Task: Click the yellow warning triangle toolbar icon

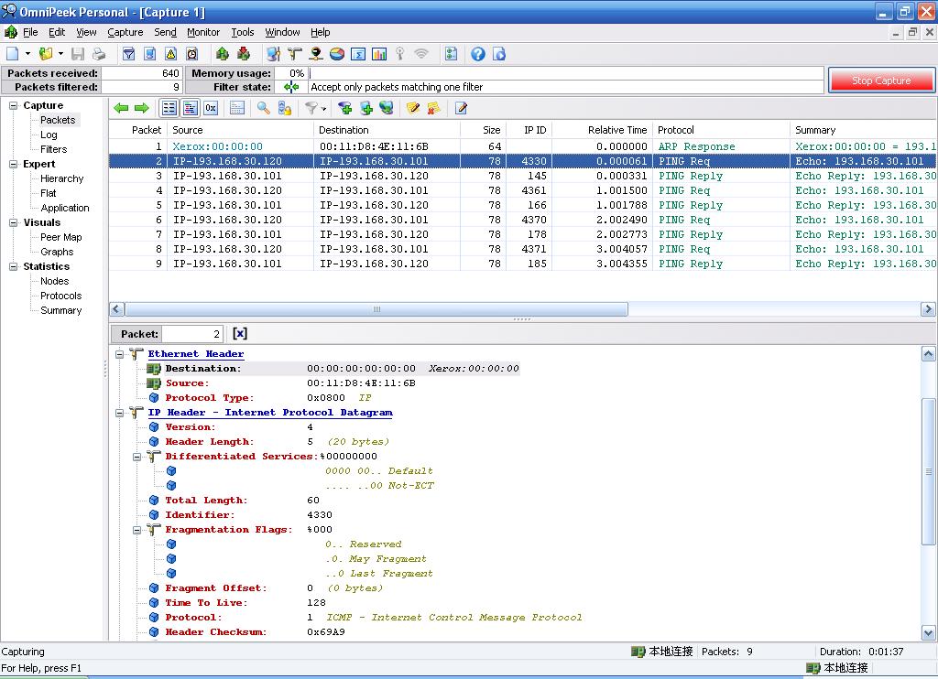Action: tap(170, 55)
